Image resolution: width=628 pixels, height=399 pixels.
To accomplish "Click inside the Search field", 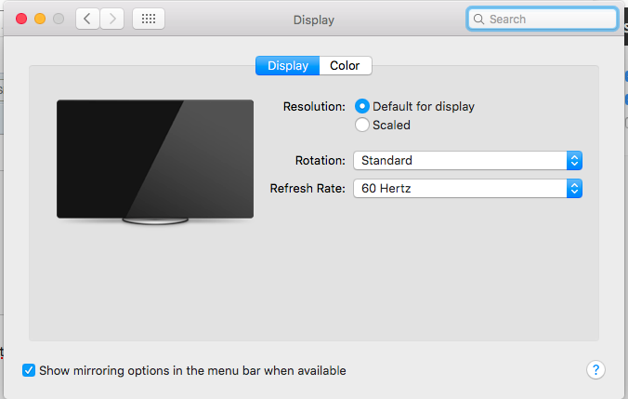I will pos(548,19).
